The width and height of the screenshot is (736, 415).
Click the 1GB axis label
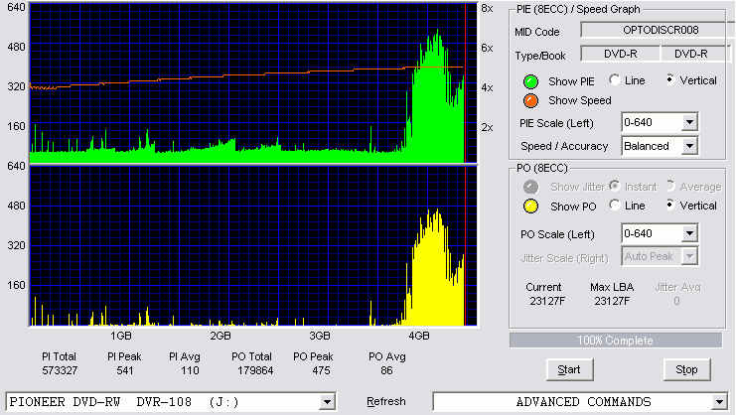pos(121,336)
